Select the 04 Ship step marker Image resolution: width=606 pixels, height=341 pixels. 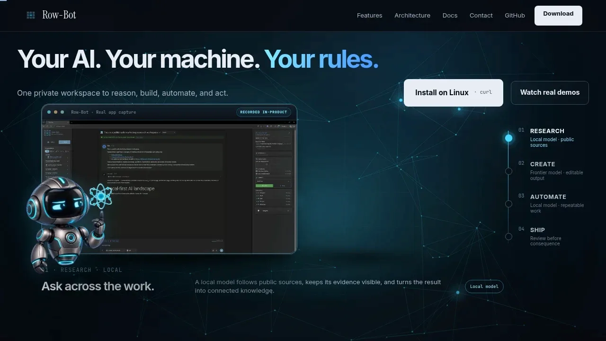[508, 237]
